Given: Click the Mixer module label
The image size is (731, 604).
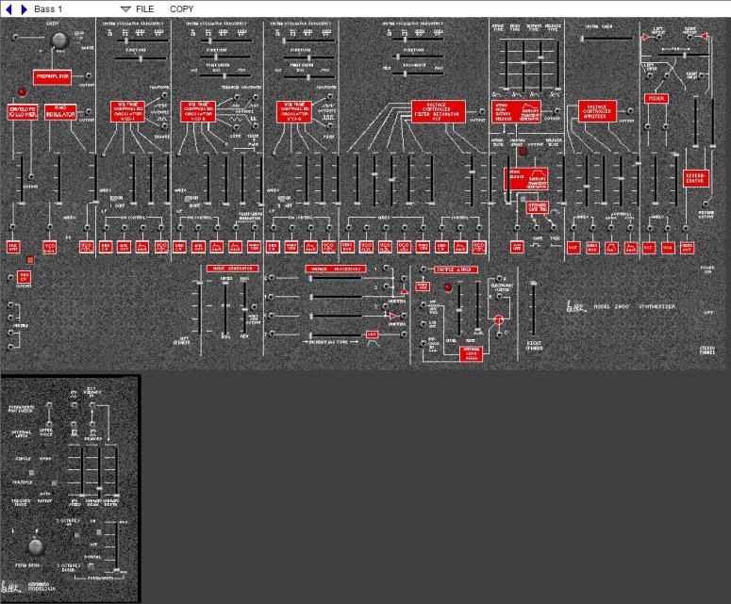Looking at the screenshot, I should (x=656, y=98).
